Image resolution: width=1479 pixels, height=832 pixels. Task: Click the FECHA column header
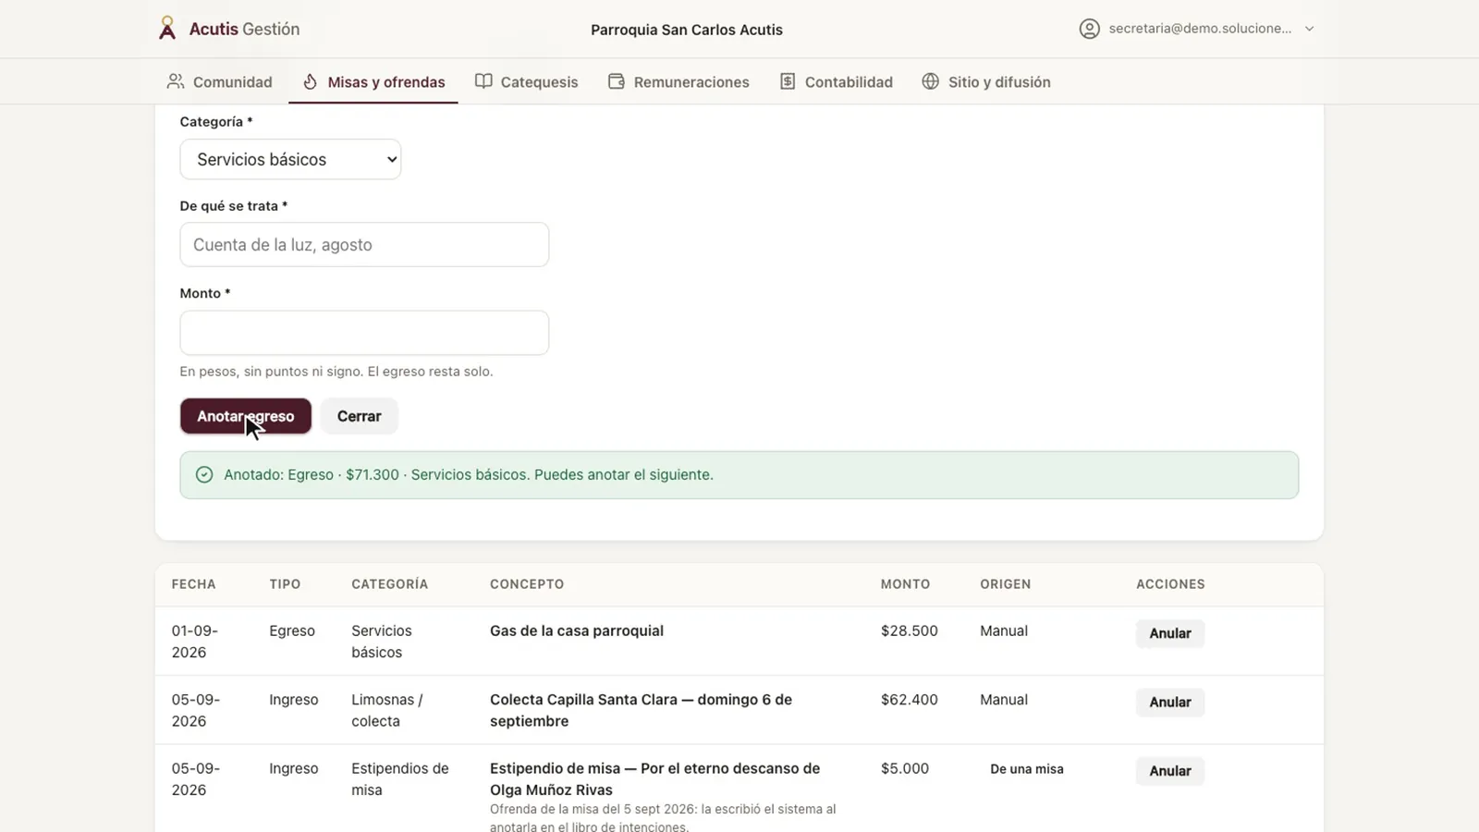click(x=193, y=584)
